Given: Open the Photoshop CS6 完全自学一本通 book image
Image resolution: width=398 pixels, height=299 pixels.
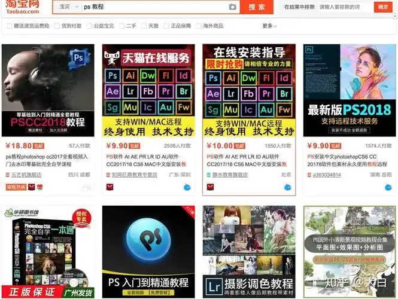Looking at the screenshot, I should [x=48, y=252].
